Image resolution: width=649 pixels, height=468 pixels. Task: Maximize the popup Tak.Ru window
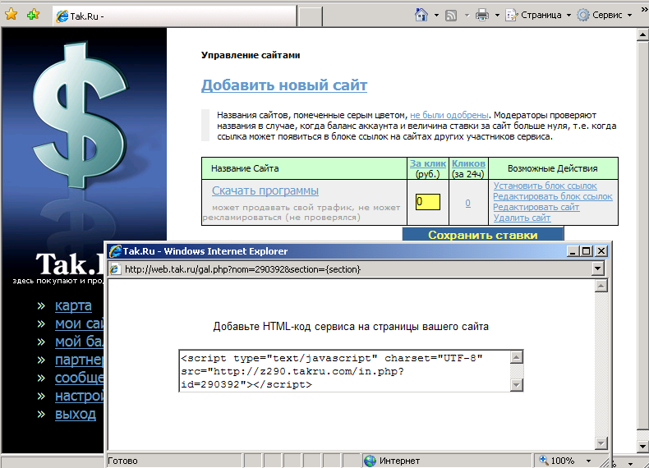pos(587,251)
